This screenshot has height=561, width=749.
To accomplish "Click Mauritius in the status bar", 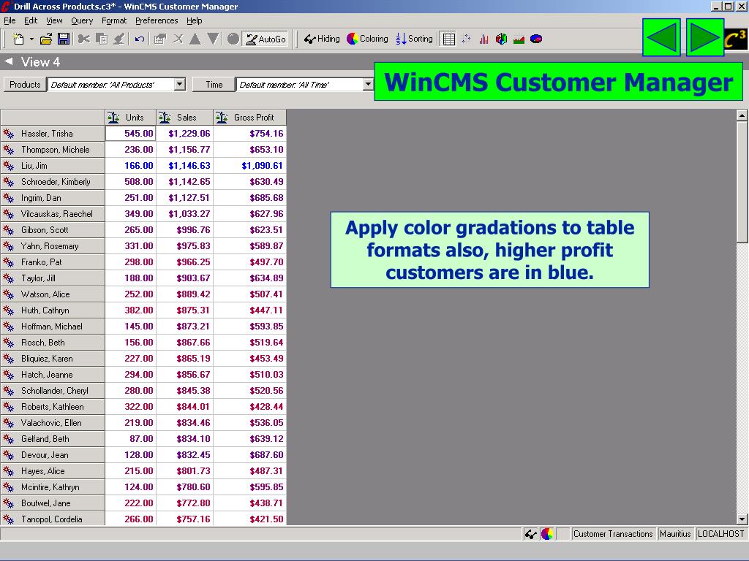I will click(675, 534).
